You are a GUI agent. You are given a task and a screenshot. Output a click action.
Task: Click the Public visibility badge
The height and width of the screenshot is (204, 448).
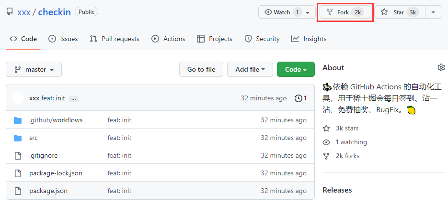pyautogui.click(x=86, y=11)
